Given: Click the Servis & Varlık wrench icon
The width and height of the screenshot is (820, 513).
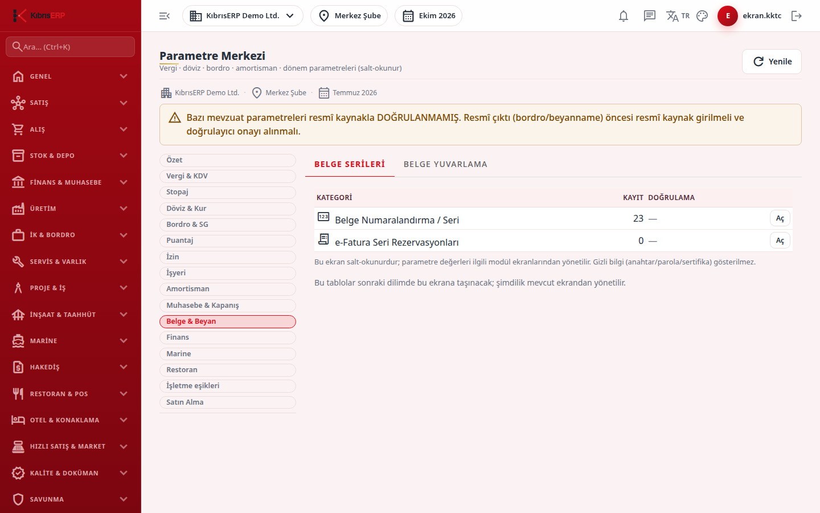Looking at the screenshot, I should point(18,262).
